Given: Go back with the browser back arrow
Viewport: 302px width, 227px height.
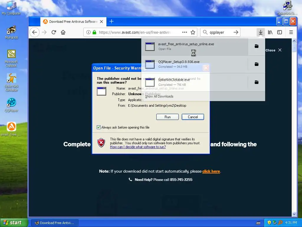Looking at the screenshot, I should pyautogui.click(x=35, y=32).
